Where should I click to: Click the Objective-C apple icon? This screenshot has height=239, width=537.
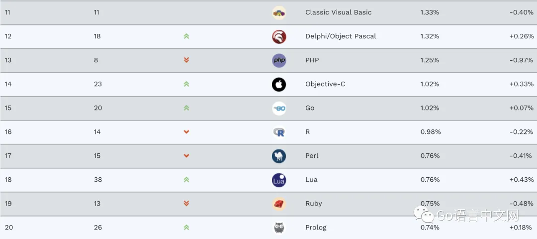click(279, 84)
